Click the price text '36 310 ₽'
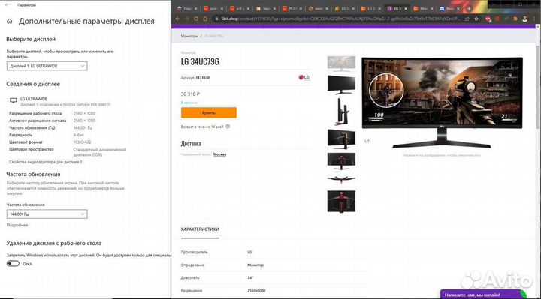 pyautogui.click(x=190, y=94)
